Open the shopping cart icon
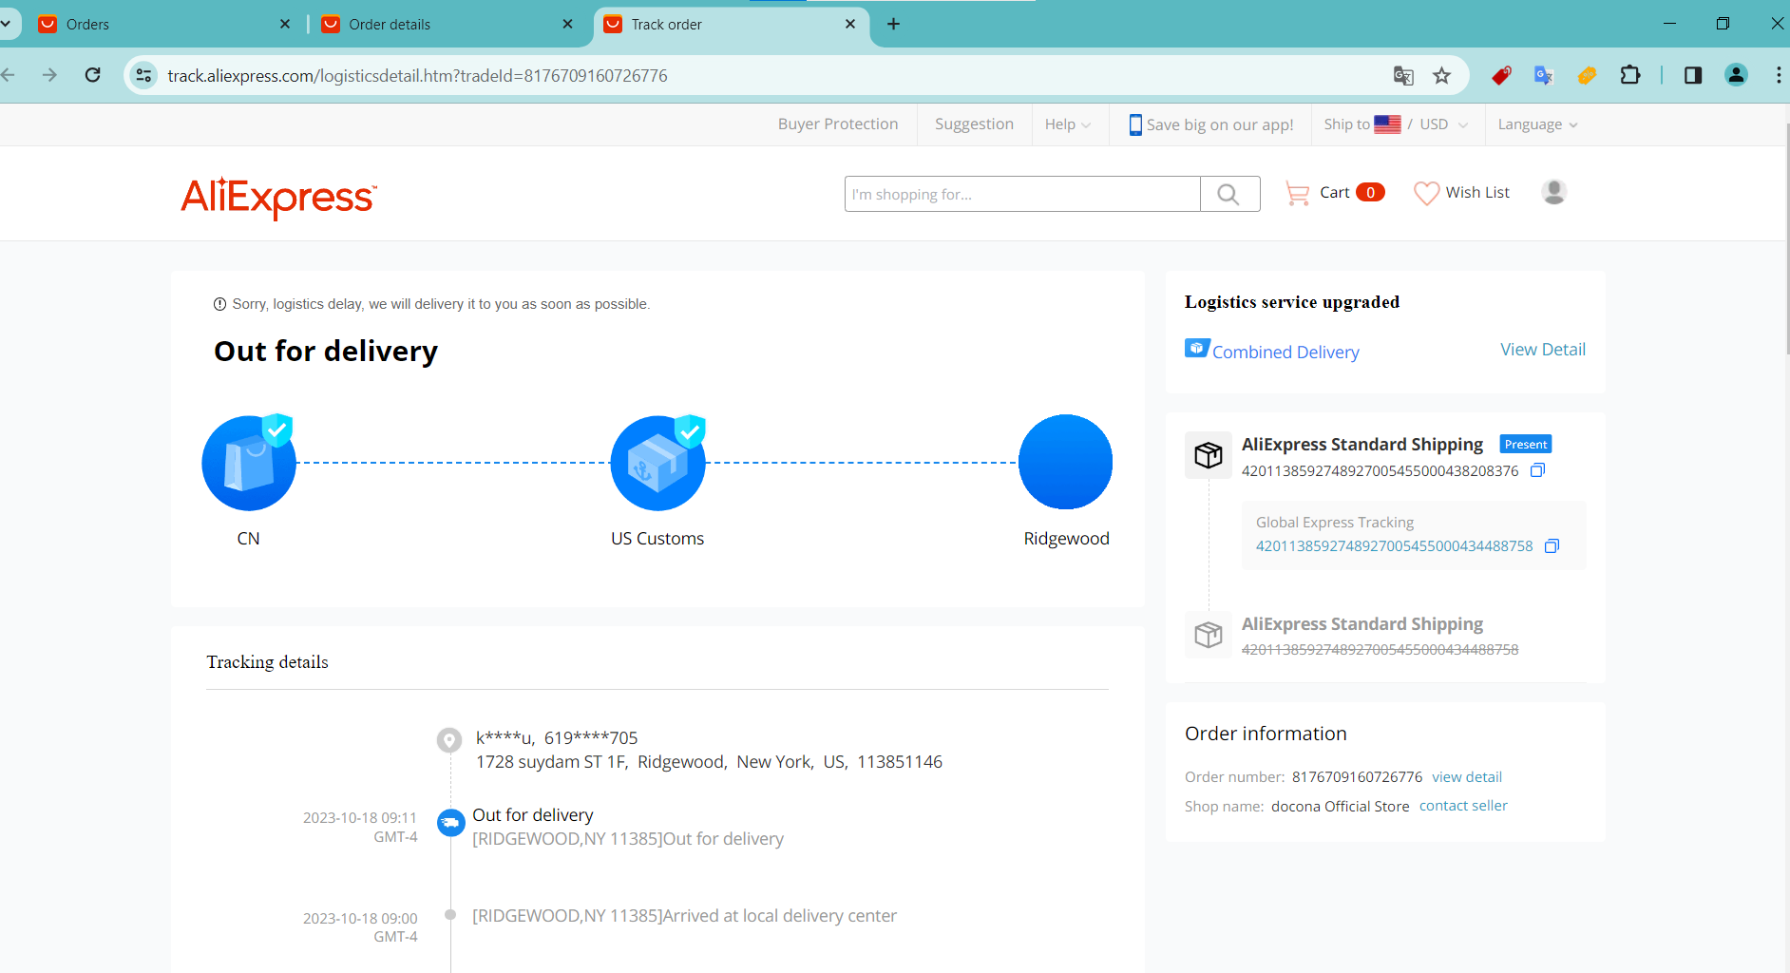Image resolution: width=1790 pixels, height=973 pixels. [x=1297, y=193]
